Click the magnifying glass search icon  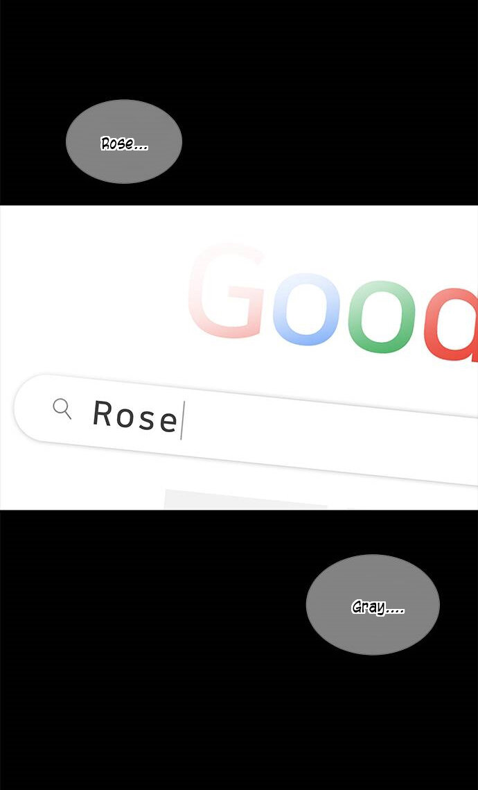click(62, 408)
